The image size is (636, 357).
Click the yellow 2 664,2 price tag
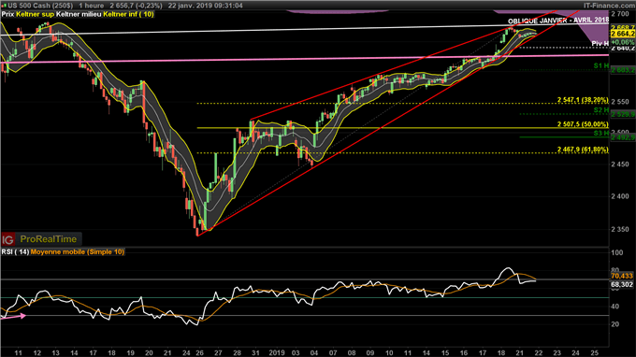[623, 34]
